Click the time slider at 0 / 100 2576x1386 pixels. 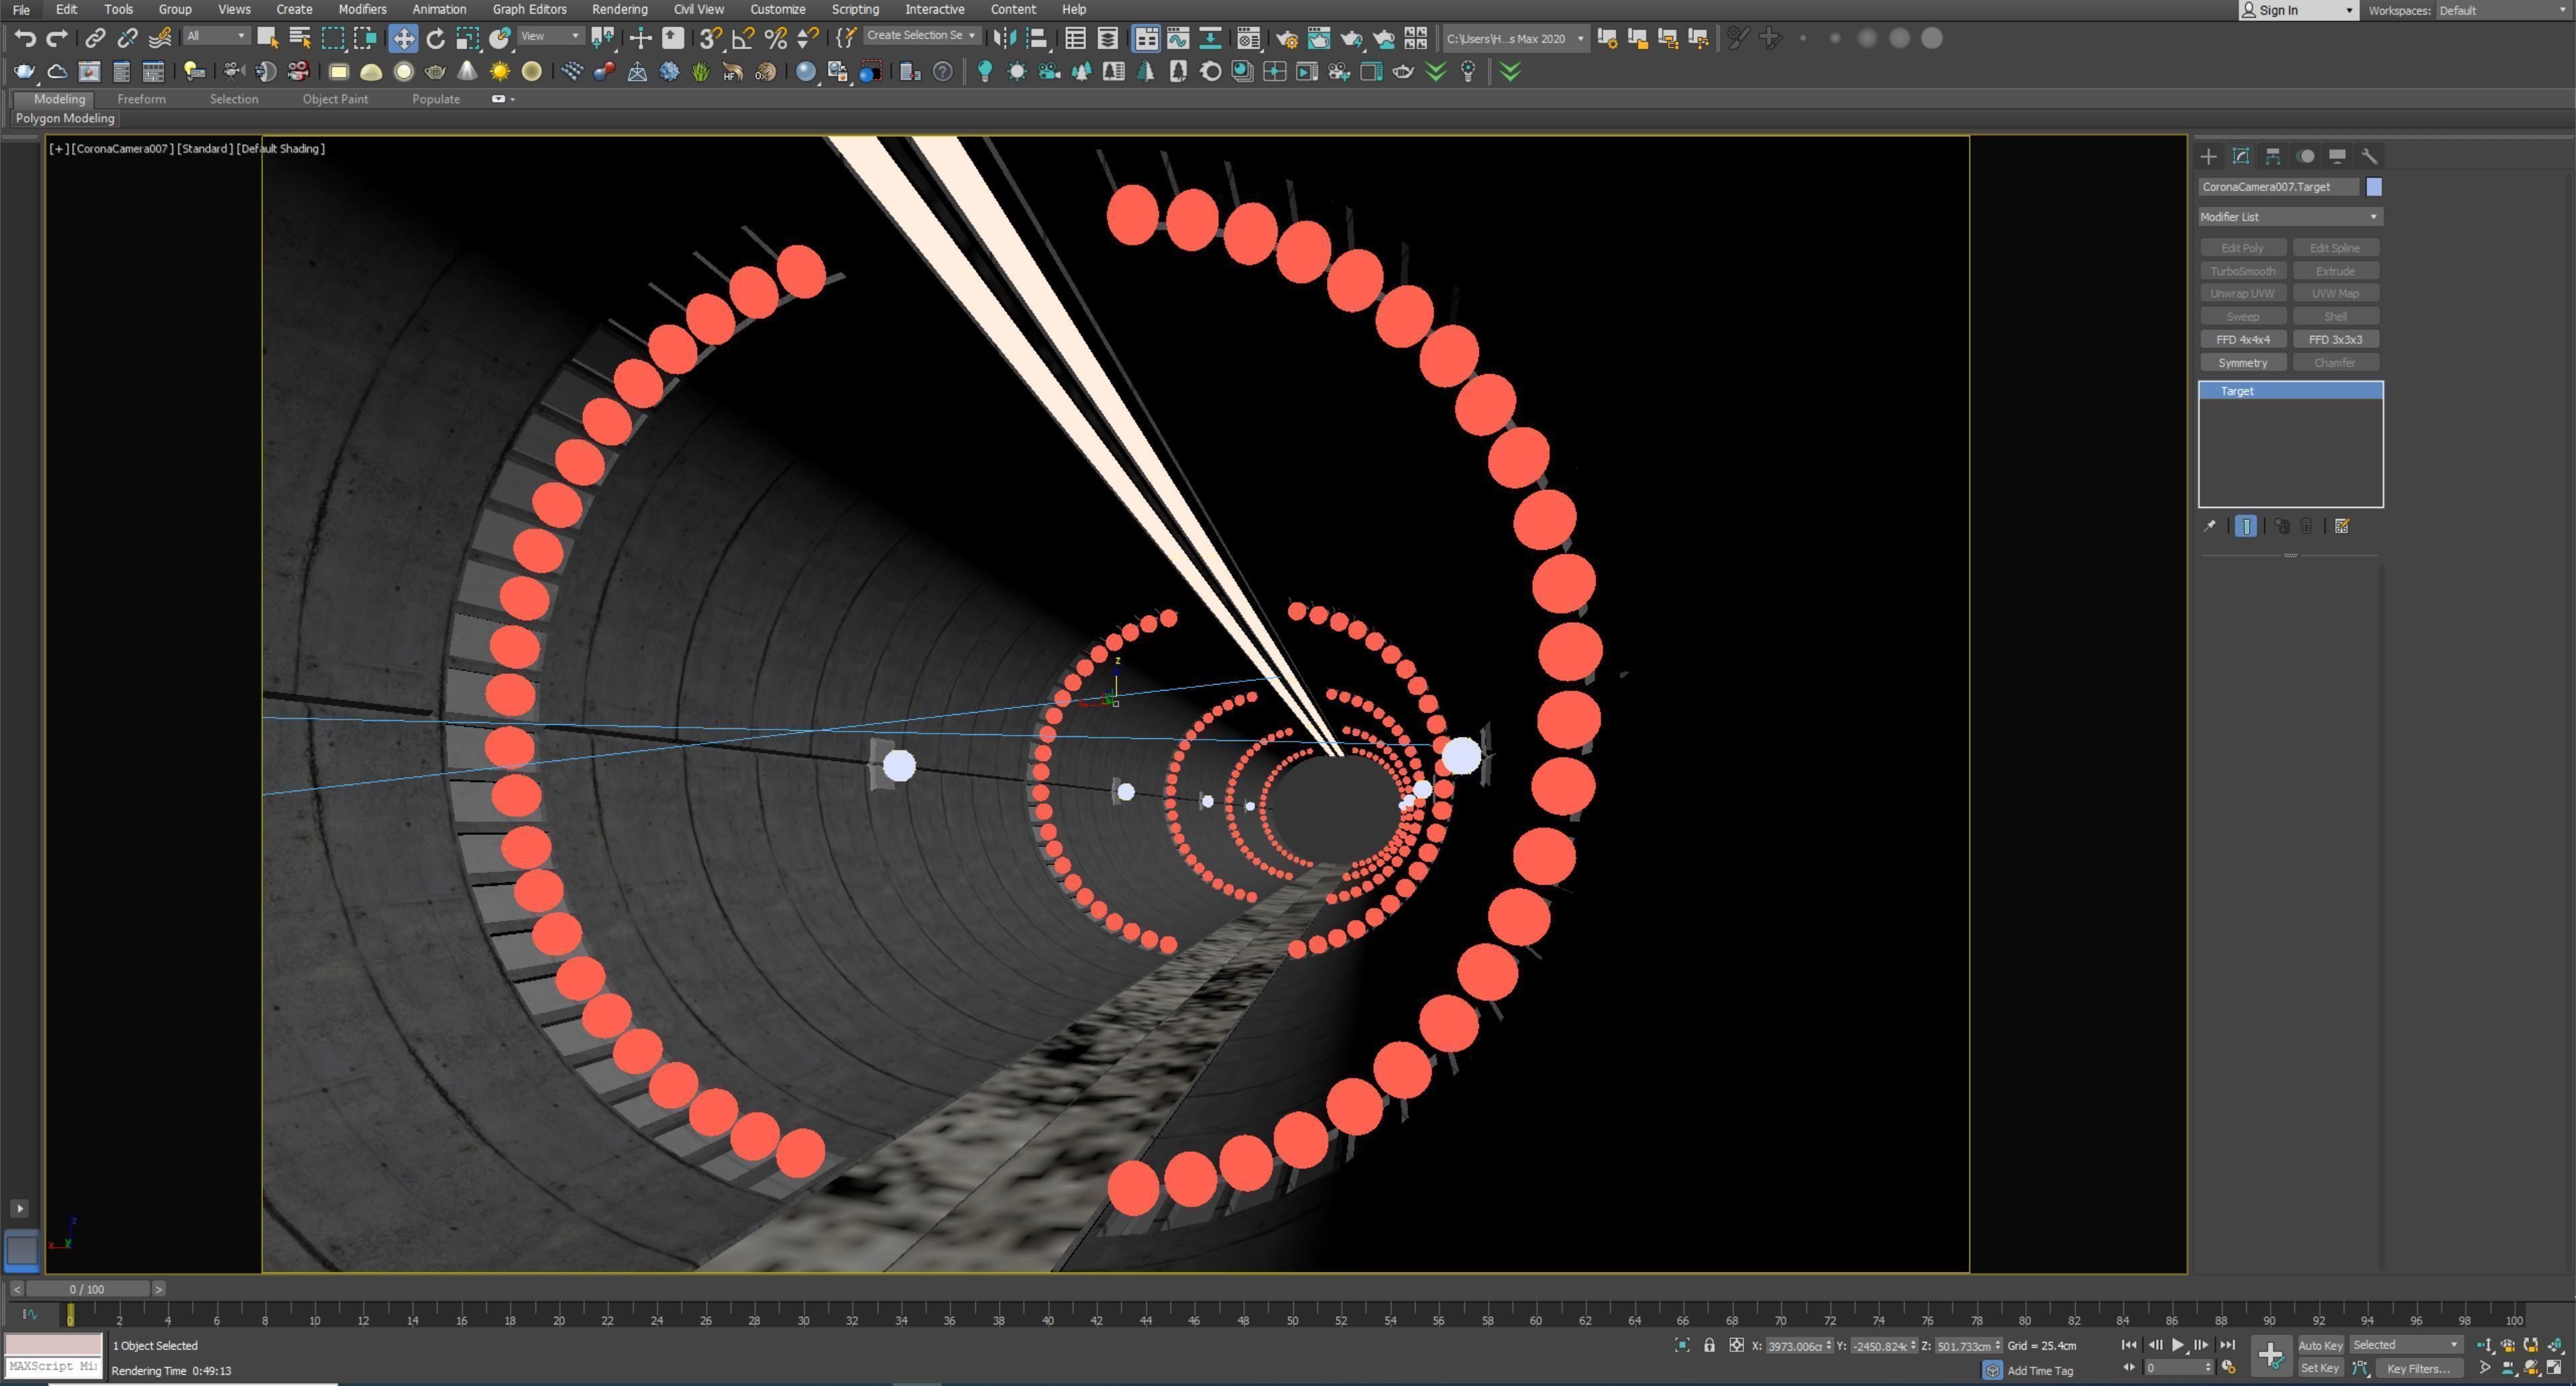point(87,1289)
